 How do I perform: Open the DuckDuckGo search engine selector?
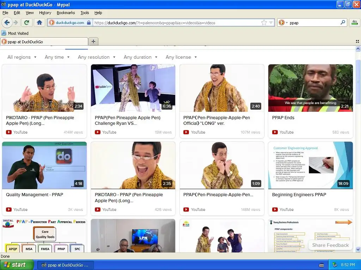click(x=283, y=22)
